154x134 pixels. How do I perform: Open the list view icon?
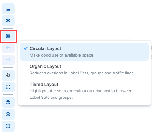click(8, 9)
